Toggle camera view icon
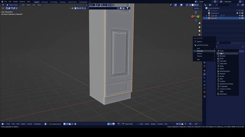245x137 pixels. 199,31
